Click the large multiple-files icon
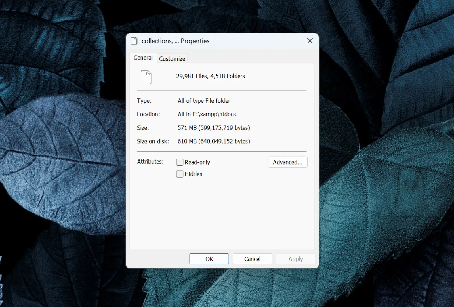The height and width of the screenshot is (307, 454). tap(145, 78)
